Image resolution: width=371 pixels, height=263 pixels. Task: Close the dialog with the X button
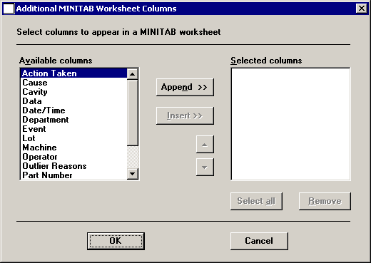[x=362, y=9]
